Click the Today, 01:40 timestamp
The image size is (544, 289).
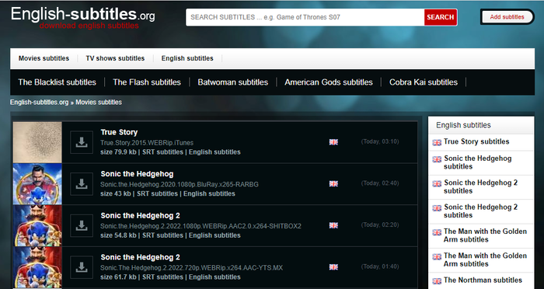tap(380, 266)
